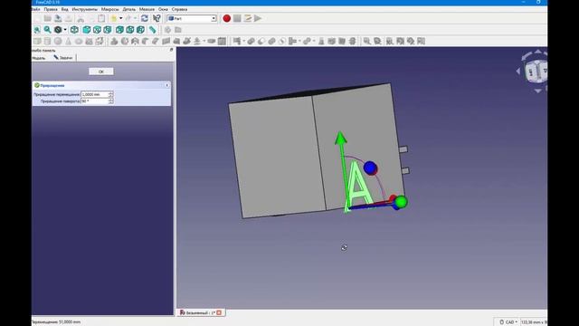Screen dimensions: 579x326
Task: Select the Fillet tool
Action: click(x=146, y=42)
